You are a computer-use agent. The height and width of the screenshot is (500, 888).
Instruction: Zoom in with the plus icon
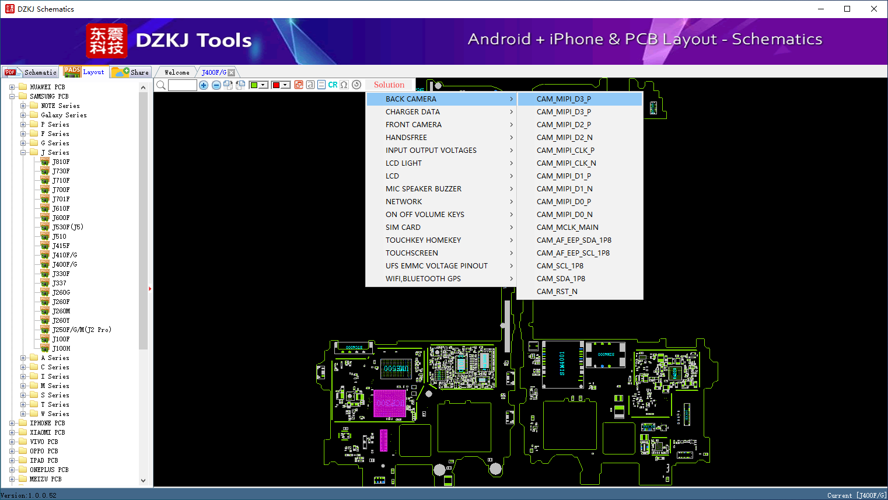[204, 85]
